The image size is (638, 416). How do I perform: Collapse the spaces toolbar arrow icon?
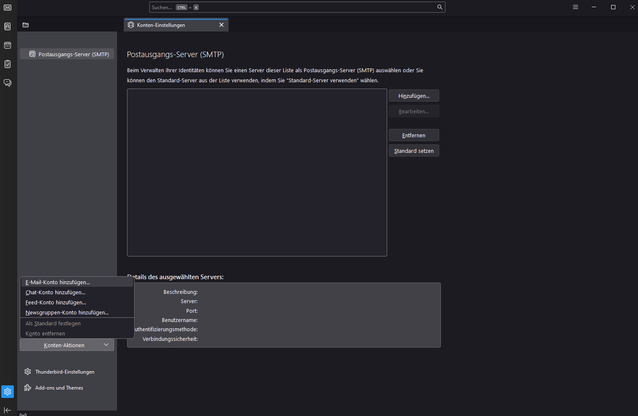coord(8,410)
